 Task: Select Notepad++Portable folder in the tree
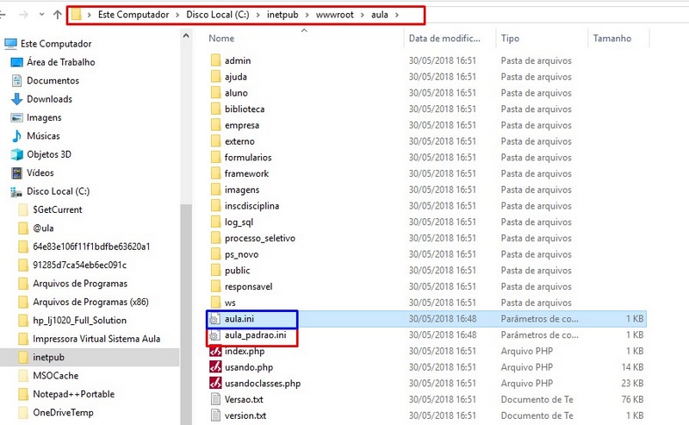73,395
